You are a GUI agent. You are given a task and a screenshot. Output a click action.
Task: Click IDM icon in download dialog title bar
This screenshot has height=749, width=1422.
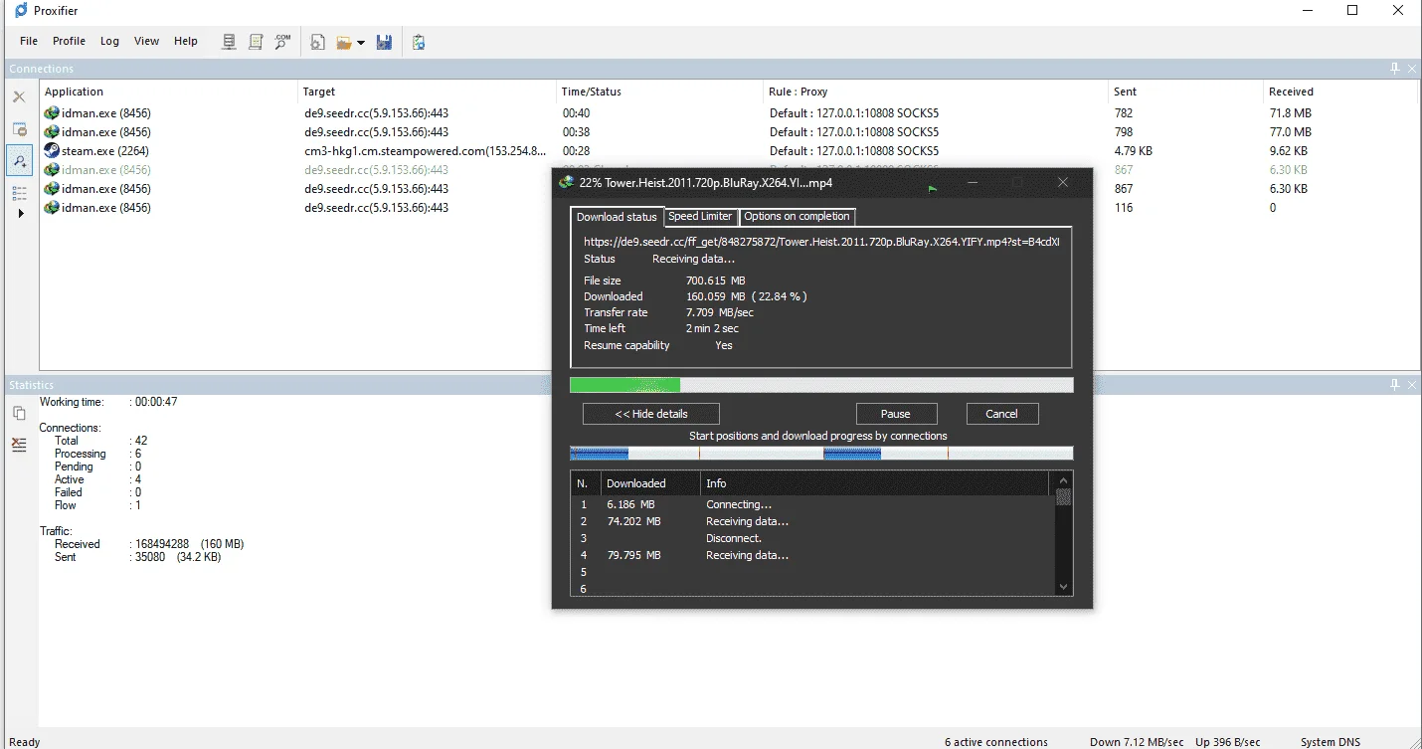[x=567, y=183]
